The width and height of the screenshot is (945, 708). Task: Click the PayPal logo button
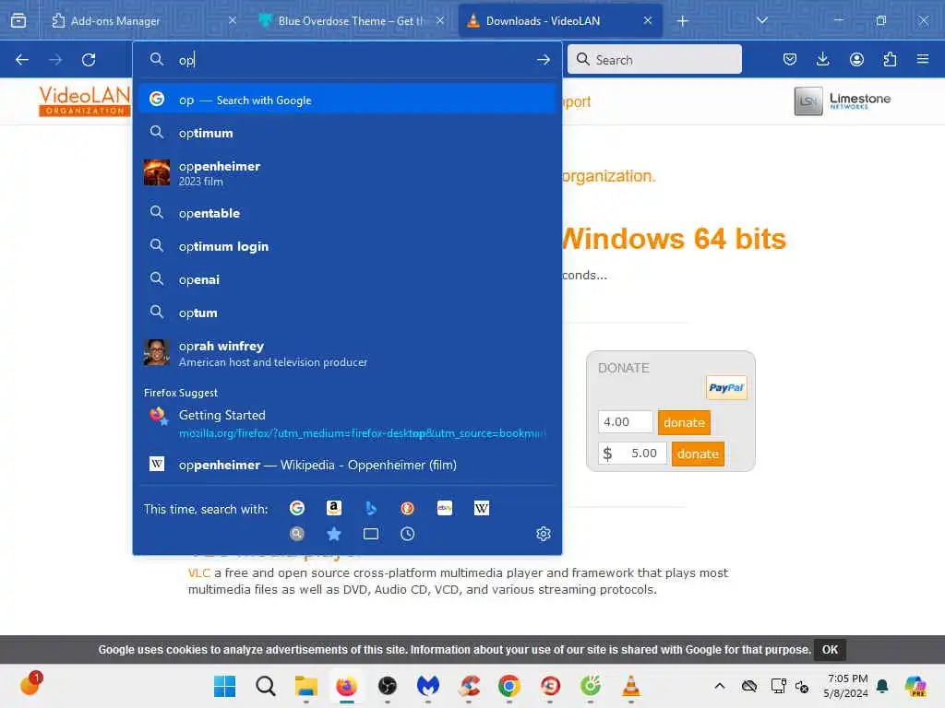726,388
